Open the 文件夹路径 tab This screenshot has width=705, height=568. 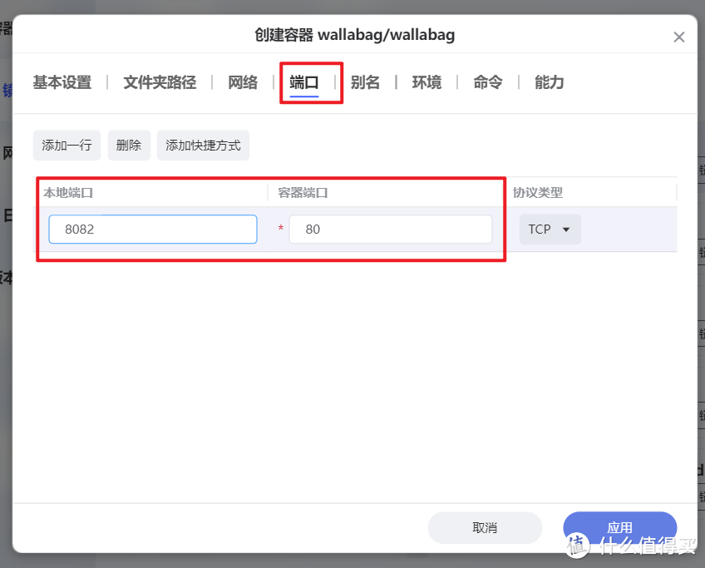click(160, 81)
